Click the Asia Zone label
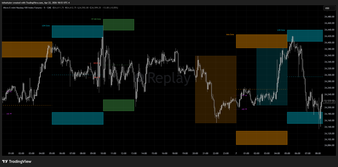The height and width of the screenshot is (167, 338). point(230,34)
